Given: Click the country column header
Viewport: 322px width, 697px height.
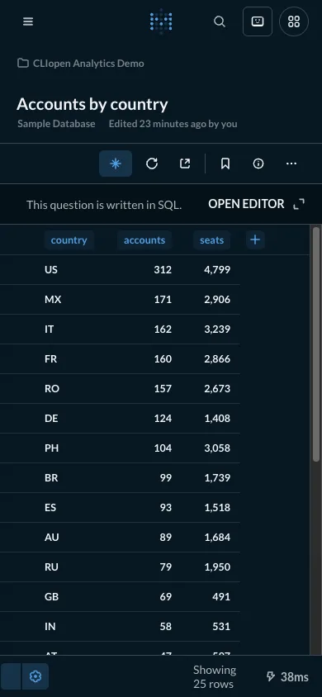Looking at the screenshot, I should 69,240.
